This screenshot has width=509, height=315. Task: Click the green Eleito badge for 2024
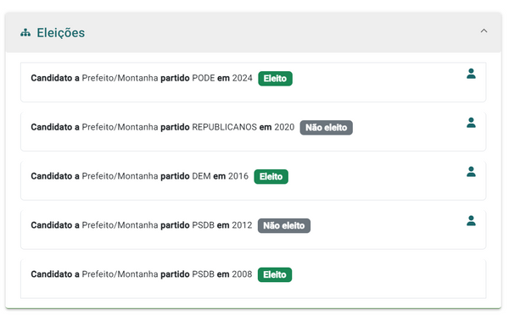pyautogui.click(x=275, y=79)
